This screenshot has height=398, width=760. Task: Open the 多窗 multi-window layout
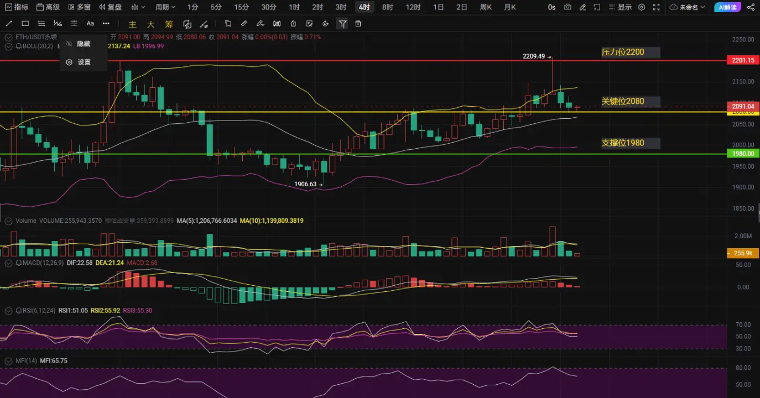pos(79,7)
